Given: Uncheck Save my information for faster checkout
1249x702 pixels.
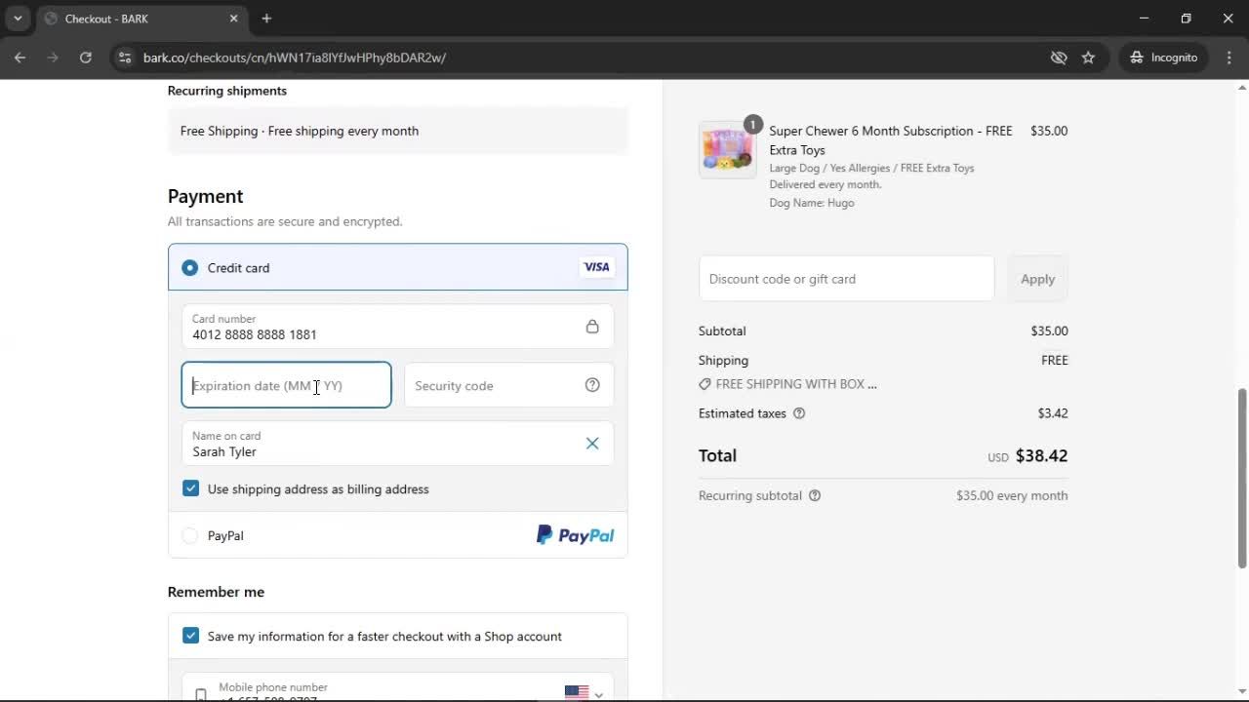Looking at the screenshot, I should click(191, 636).
